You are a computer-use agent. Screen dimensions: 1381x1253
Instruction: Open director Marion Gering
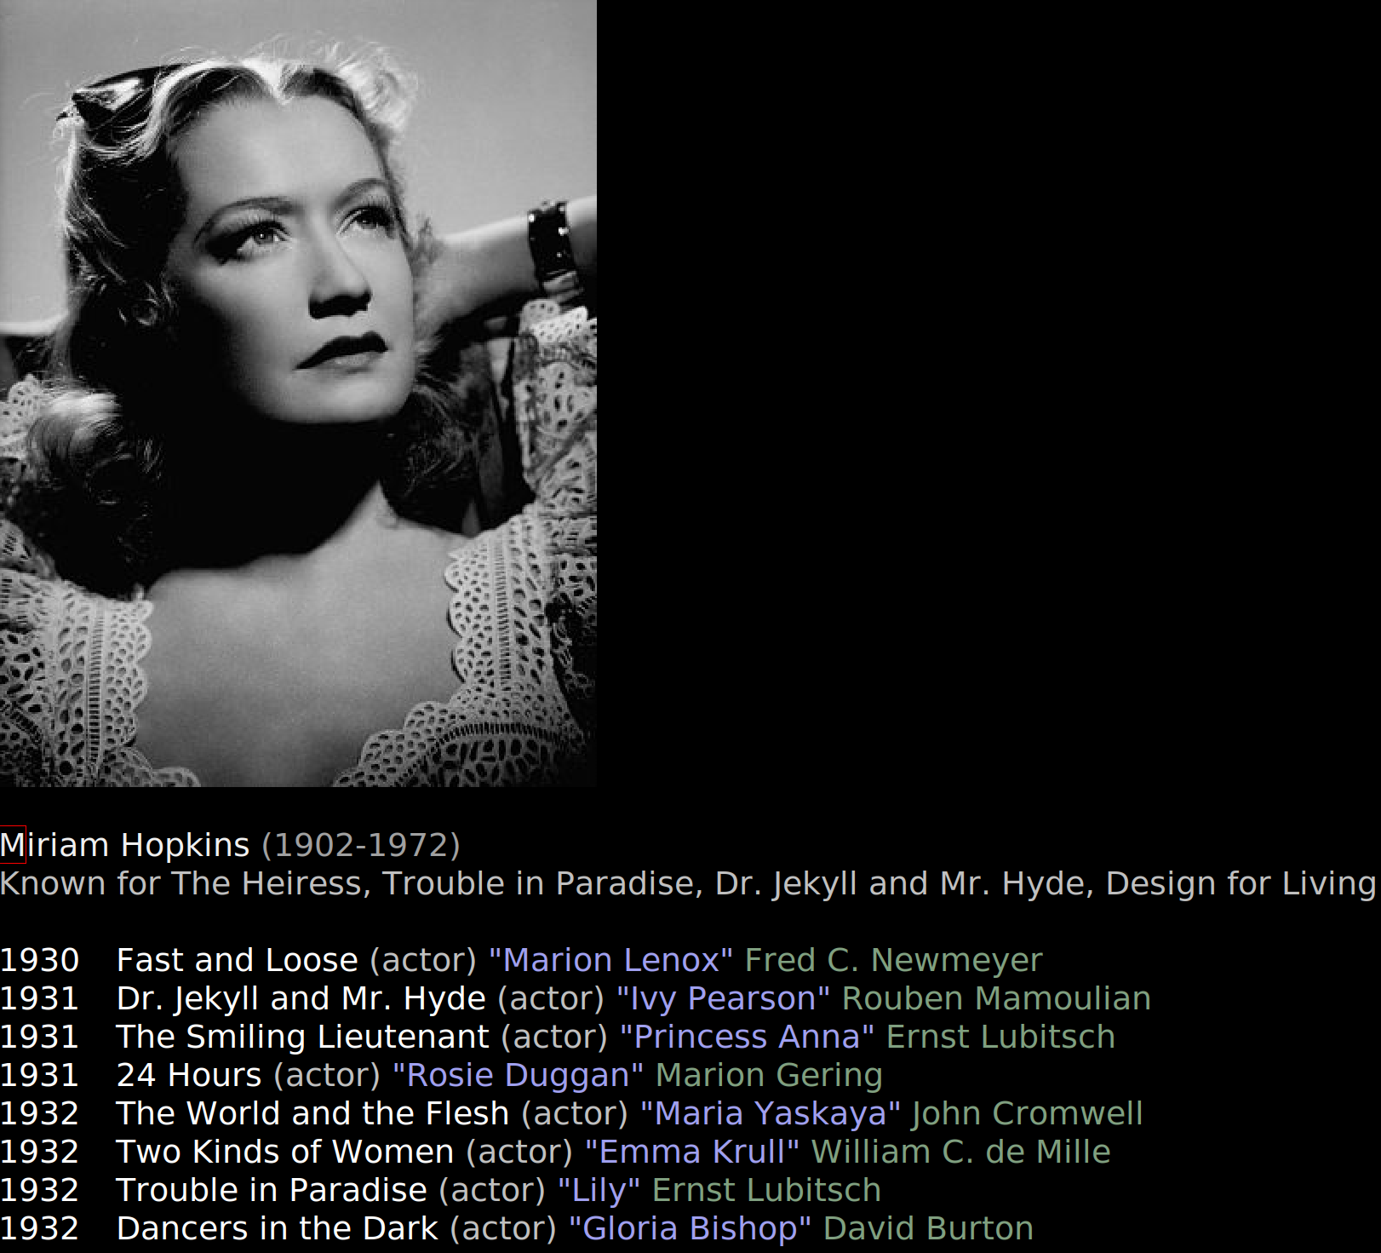pyautogui.click(x=770, y=1075)
